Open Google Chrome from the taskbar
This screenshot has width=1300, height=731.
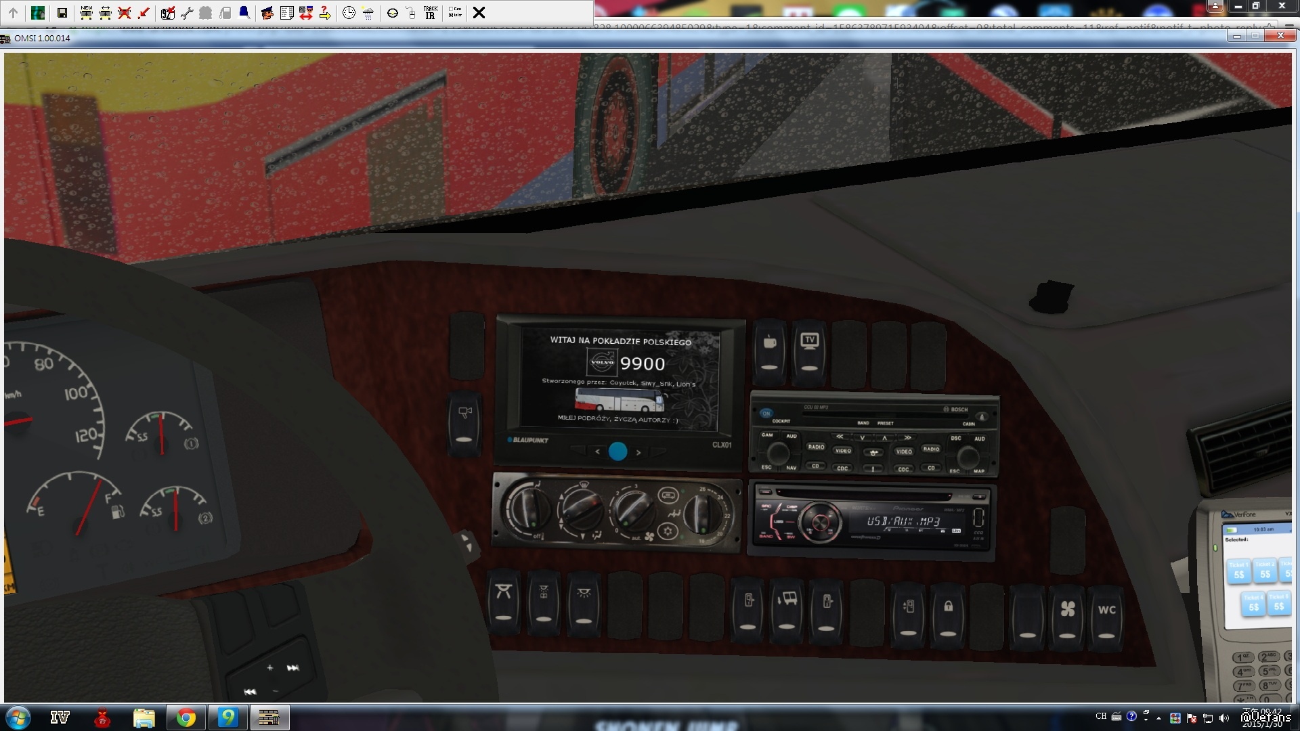tap(186, 717)
